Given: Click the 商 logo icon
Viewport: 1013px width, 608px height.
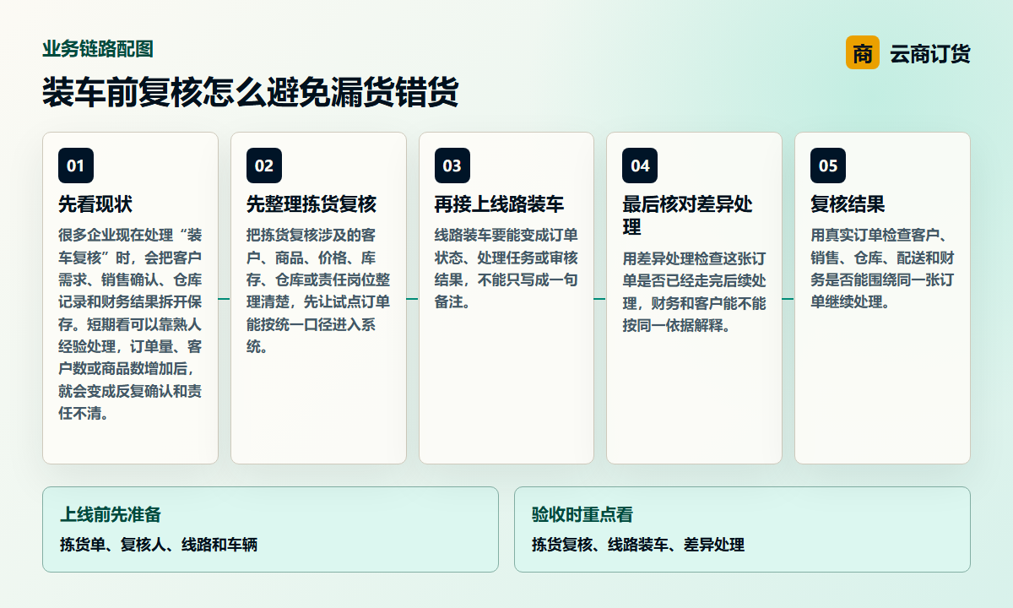Looking at the screenshot, I should click(x=862, y=53).
